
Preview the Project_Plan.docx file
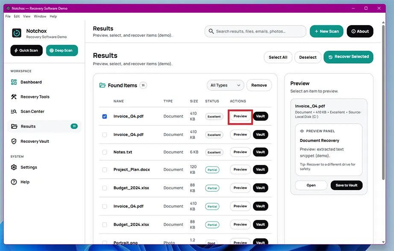pyautogui.click(x=240, y=170)
